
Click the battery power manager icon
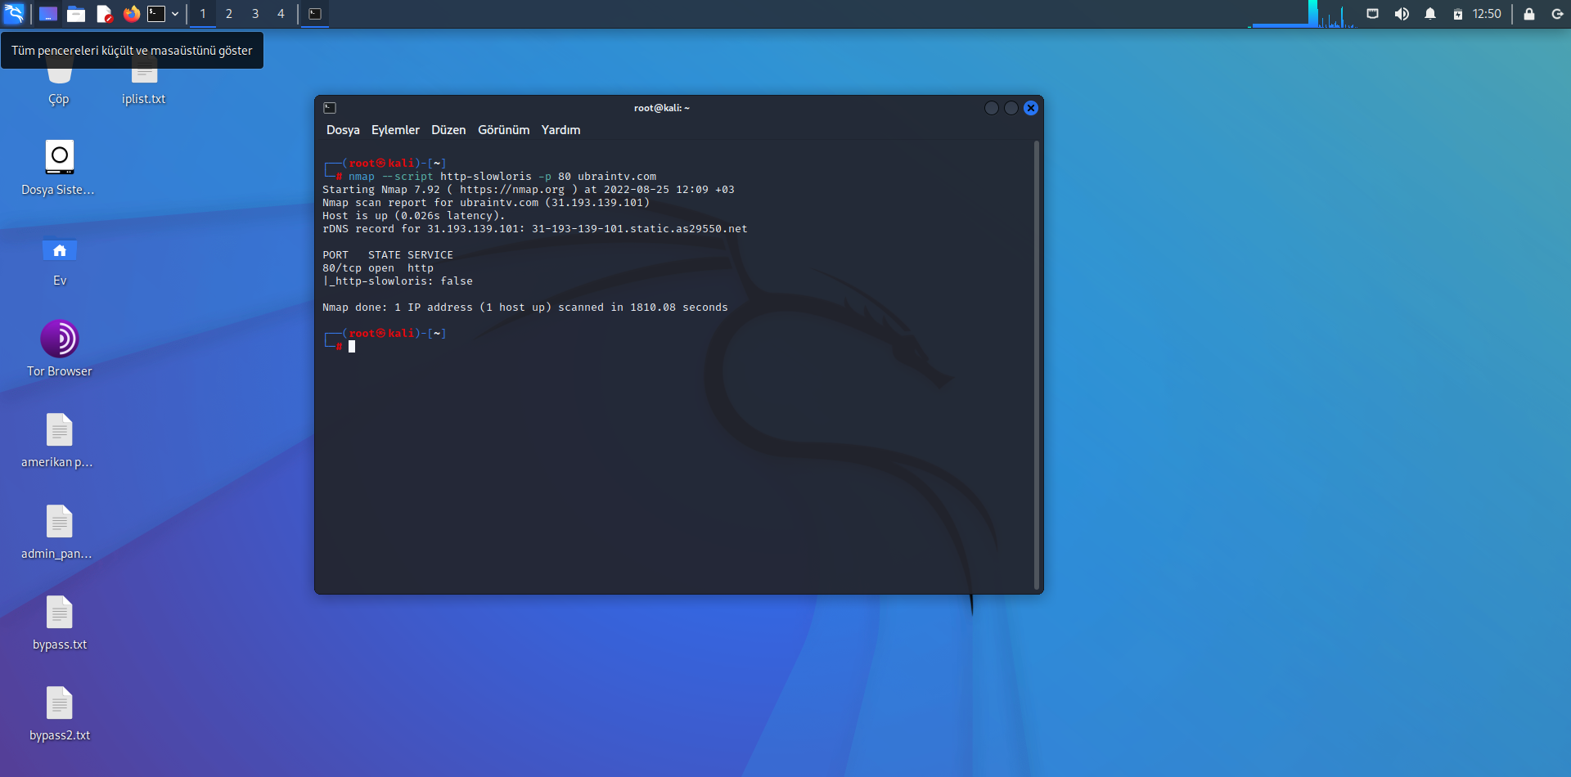[1458, 14]
